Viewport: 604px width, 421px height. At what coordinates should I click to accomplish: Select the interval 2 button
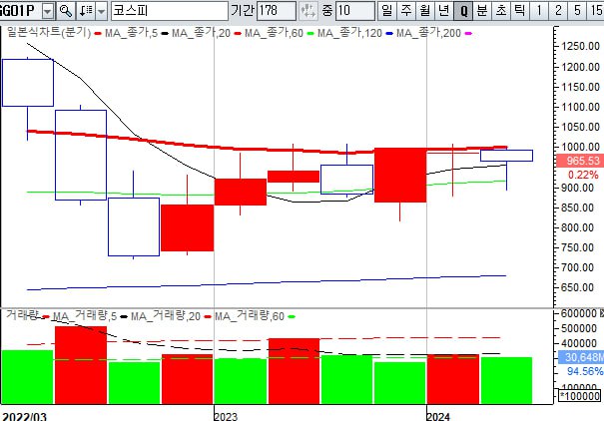(x=558, y=11)
